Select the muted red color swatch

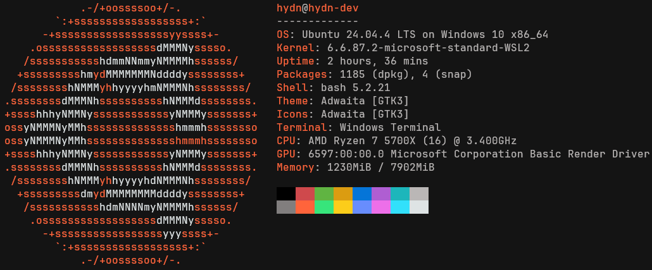click(305, 193)
